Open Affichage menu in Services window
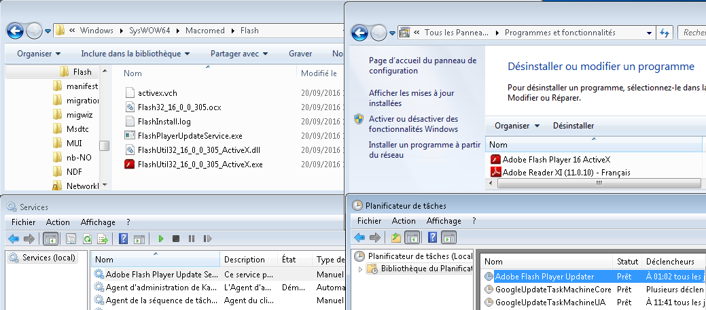This screenshot has height=310, width=706. (x=98, y=222)
